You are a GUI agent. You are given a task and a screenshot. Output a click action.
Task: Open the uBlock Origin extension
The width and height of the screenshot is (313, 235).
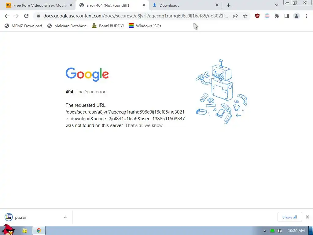click(x=257, y=16)
